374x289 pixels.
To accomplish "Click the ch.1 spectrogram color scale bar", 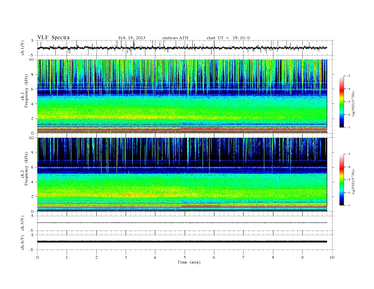I will pos(342,102).
